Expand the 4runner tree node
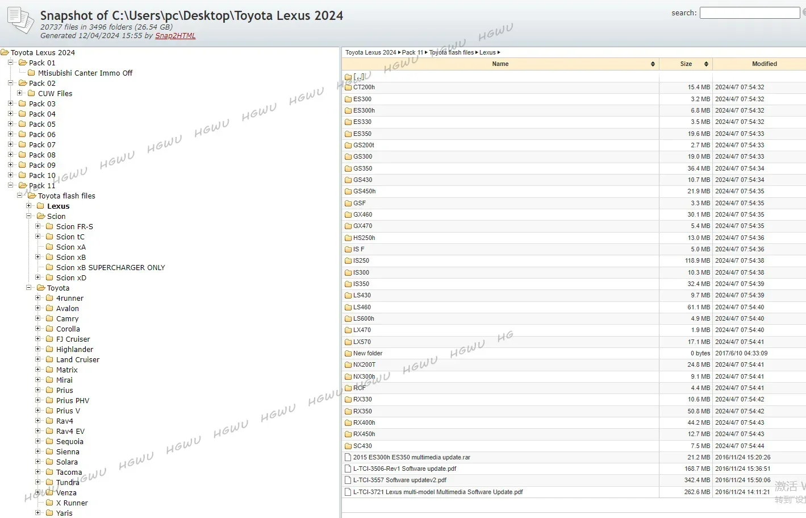 coord(37,297)
